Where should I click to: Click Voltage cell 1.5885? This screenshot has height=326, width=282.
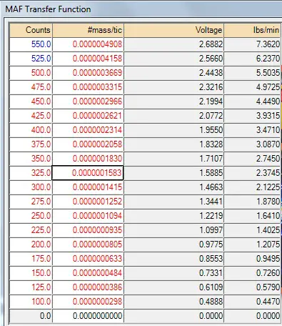[173, 173]
